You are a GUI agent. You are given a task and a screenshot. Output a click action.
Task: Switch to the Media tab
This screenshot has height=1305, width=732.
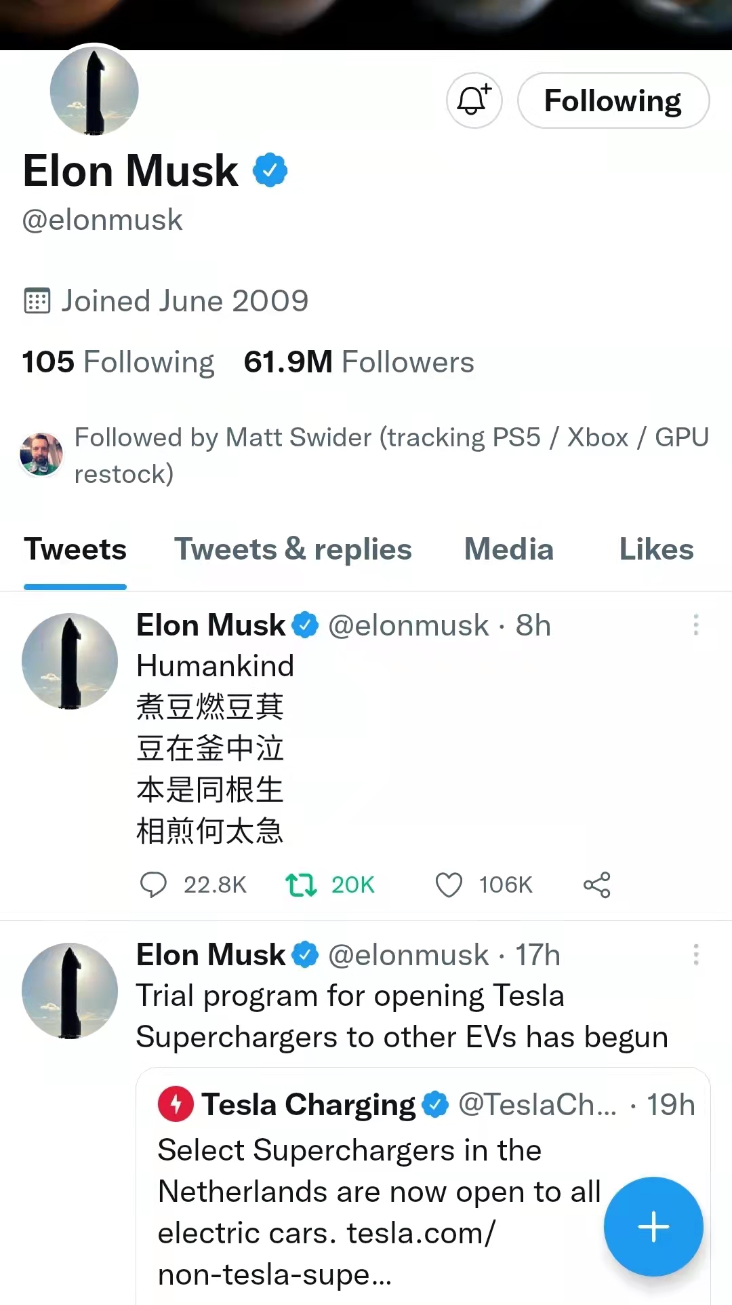click(x=508, y=549)
